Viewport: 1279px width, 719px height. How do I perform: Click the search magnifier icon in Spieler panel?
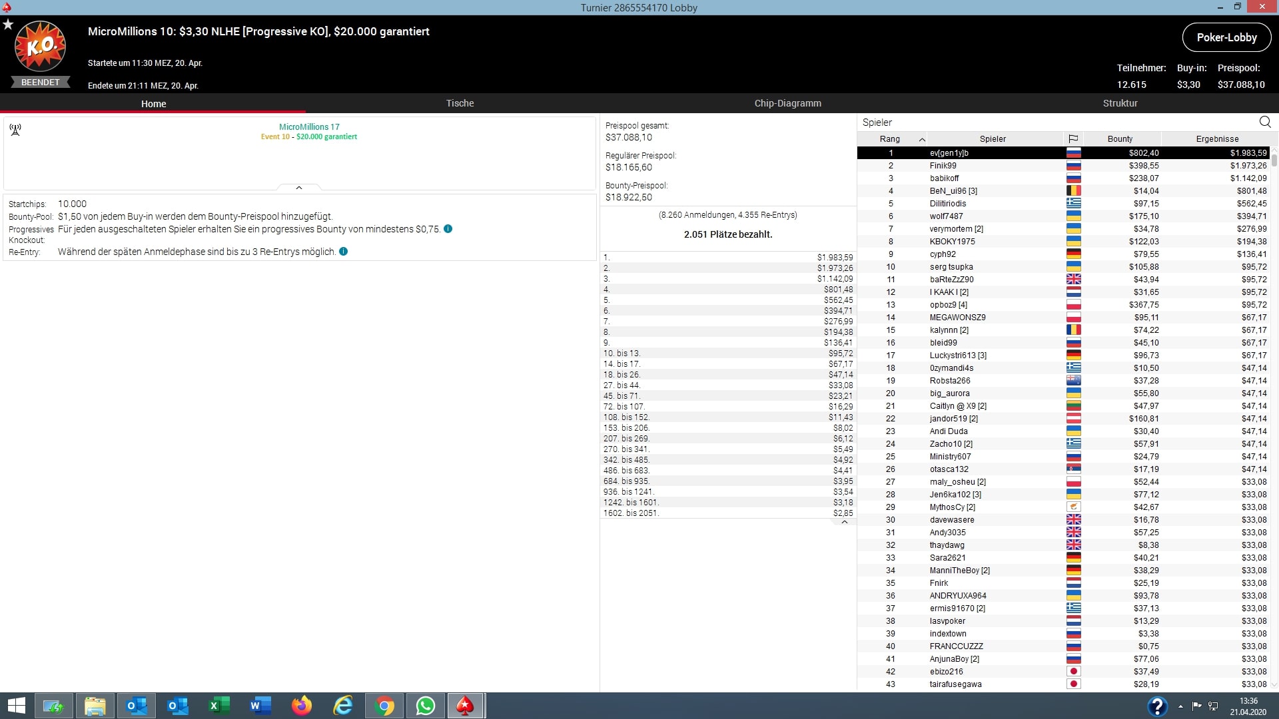pyautogui.click(x=1264, y=122)
